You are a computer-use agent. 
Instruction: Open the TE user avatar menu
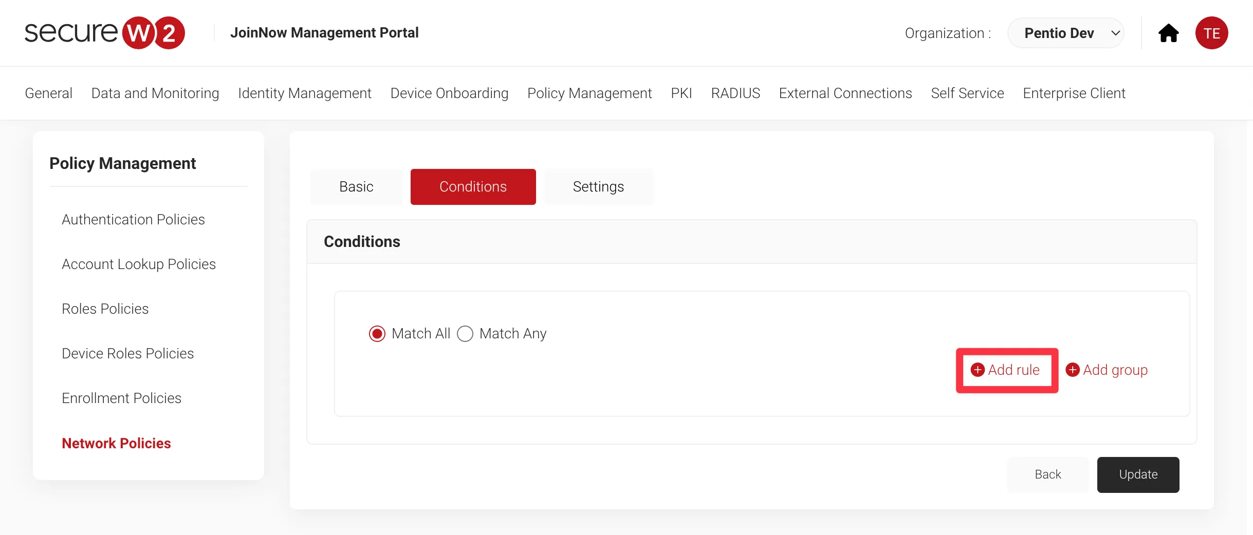point(1211,33)
